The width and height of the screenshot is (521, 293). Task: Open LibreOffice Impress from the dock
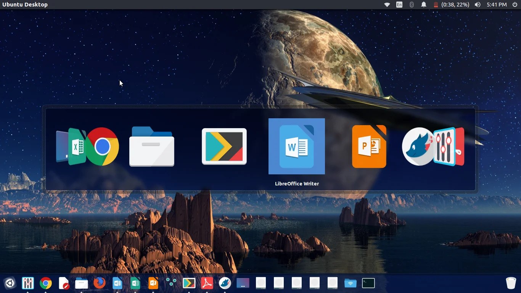coord(153,283)
